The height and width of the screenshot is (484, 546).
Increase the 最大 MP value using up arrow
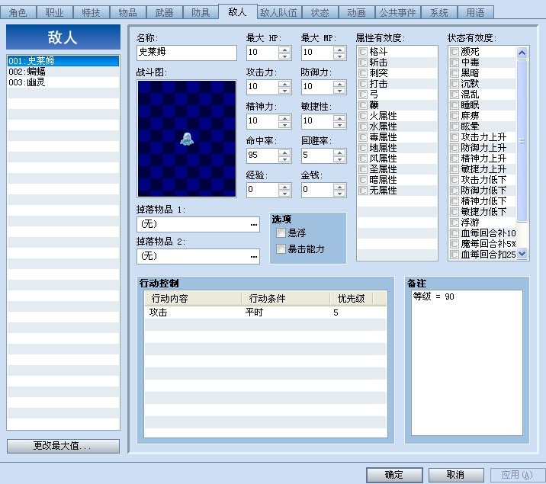coord(339,50)
